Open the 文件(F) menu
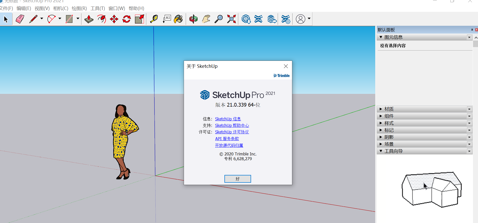Screen dimensions: 478x223 click(6, 9)
